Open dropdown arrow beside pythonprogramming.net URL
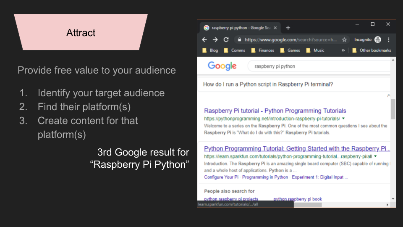 pos(343,119)
